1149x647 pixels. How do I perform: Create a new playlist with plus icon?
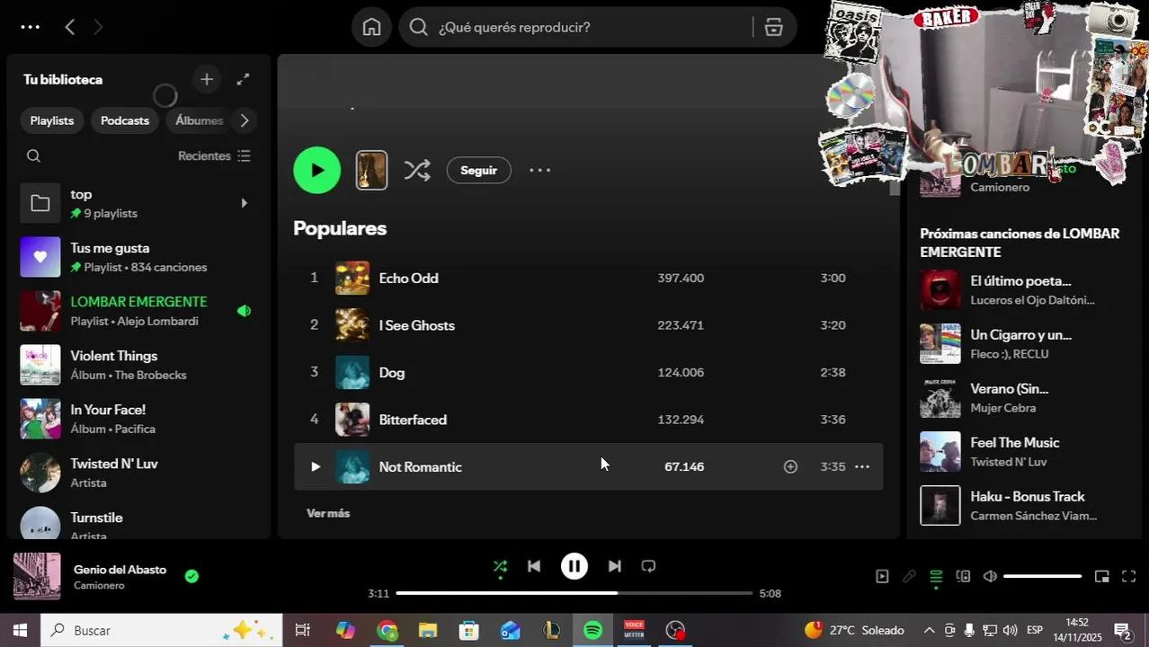[207, 79]
